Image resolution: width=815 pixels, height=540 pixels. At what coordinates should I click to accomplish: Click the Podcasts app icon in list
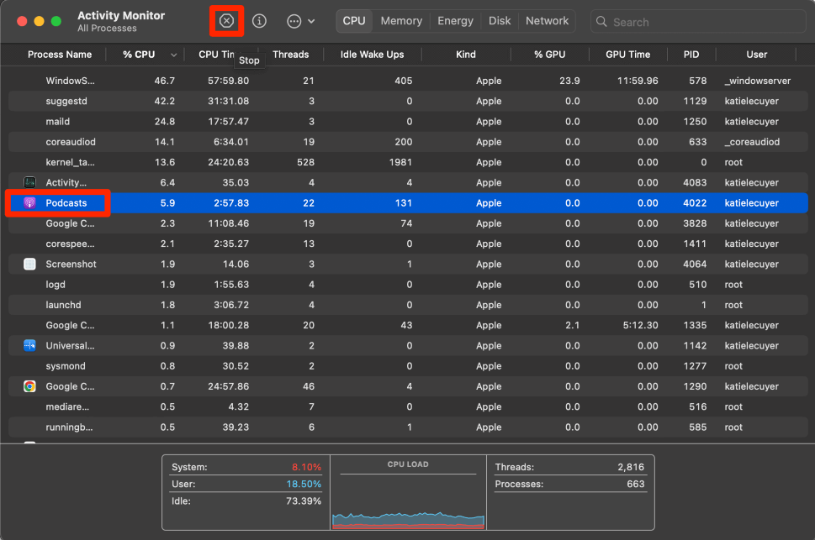(29, 203)
